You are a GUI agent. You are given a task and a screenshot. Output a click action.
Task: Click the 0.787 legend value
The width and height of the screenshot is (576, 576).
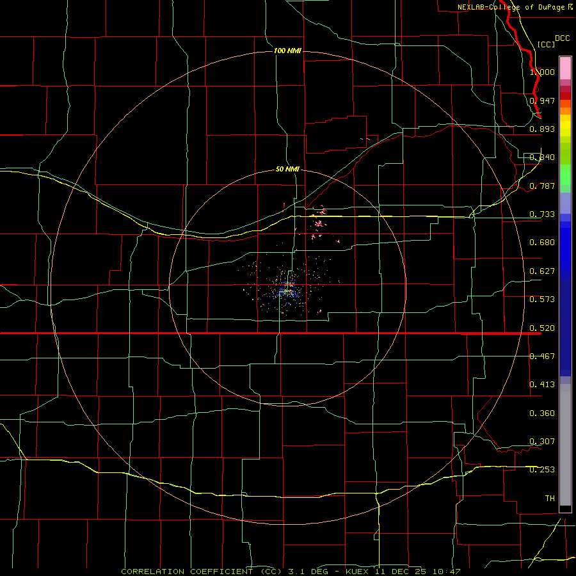tap(542, 186)
